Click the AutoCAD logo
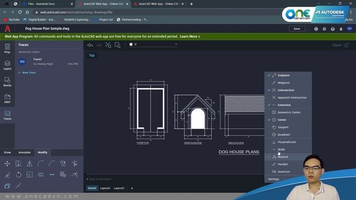This screenshot has height=200, width=356. (x=7, y=28)
